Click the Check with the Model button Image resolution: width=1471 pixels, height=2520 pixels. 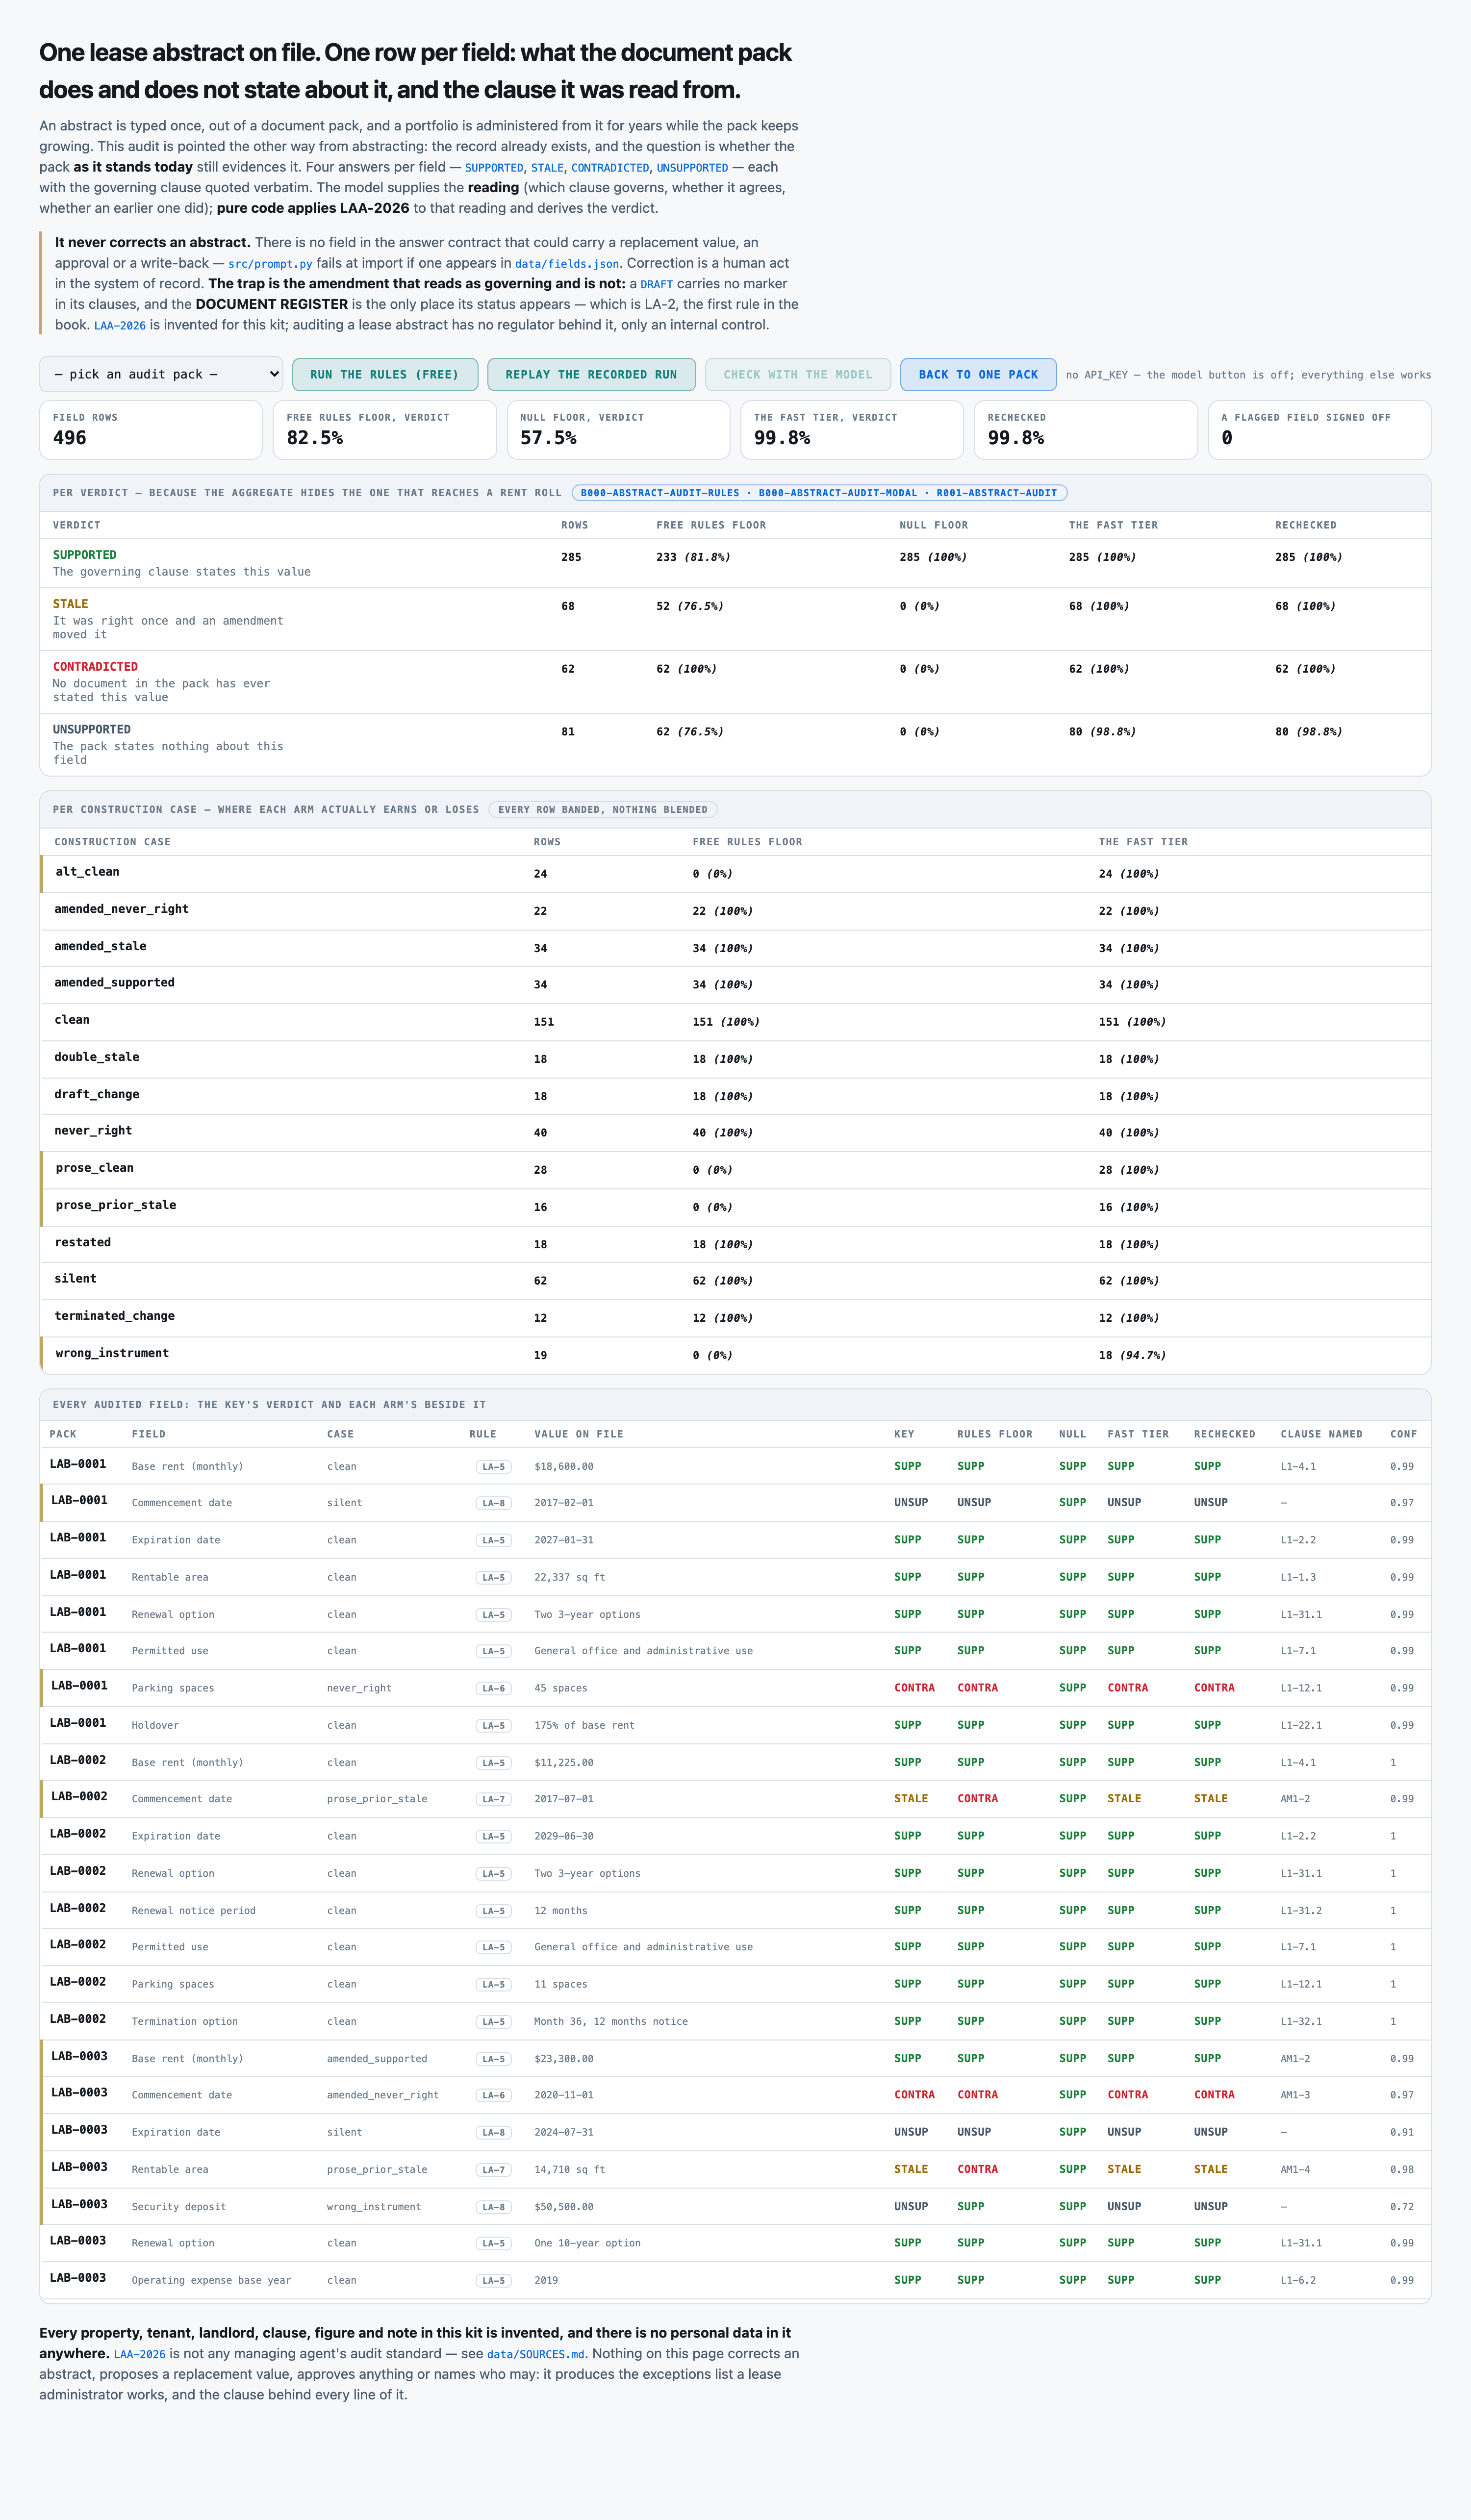point(798,374)
